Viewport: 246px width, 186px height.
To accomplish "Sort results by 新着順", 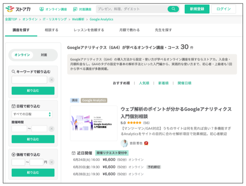I will (x=163, y=83).
